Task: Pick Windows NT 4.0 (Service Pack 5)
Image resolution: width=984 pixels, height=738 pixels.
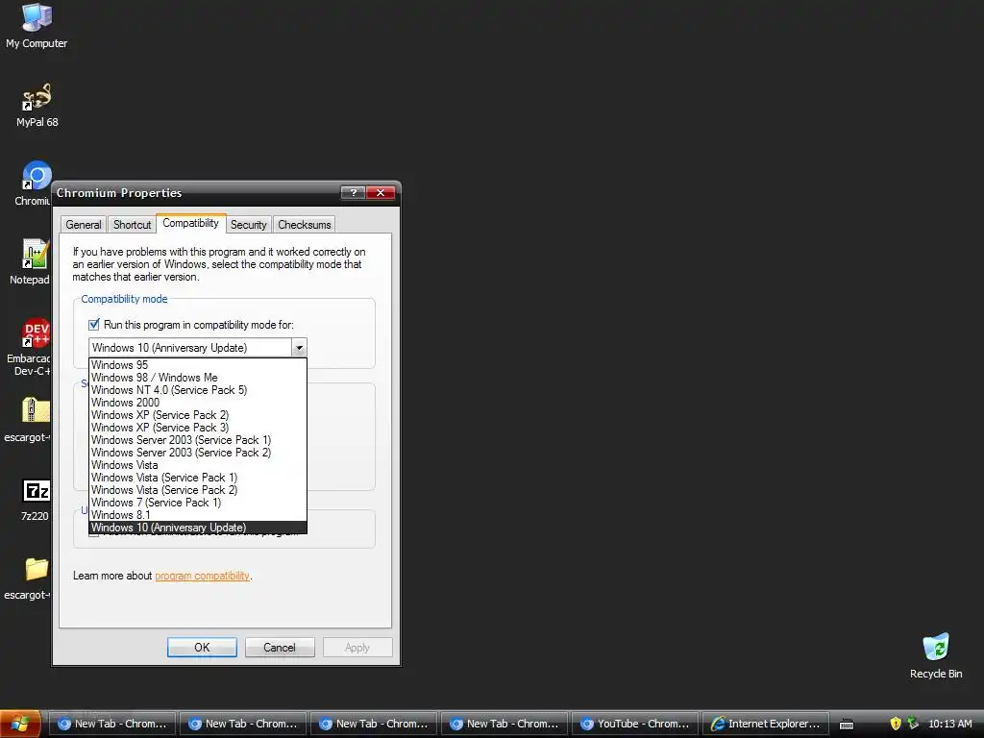Action: point(198,390)
